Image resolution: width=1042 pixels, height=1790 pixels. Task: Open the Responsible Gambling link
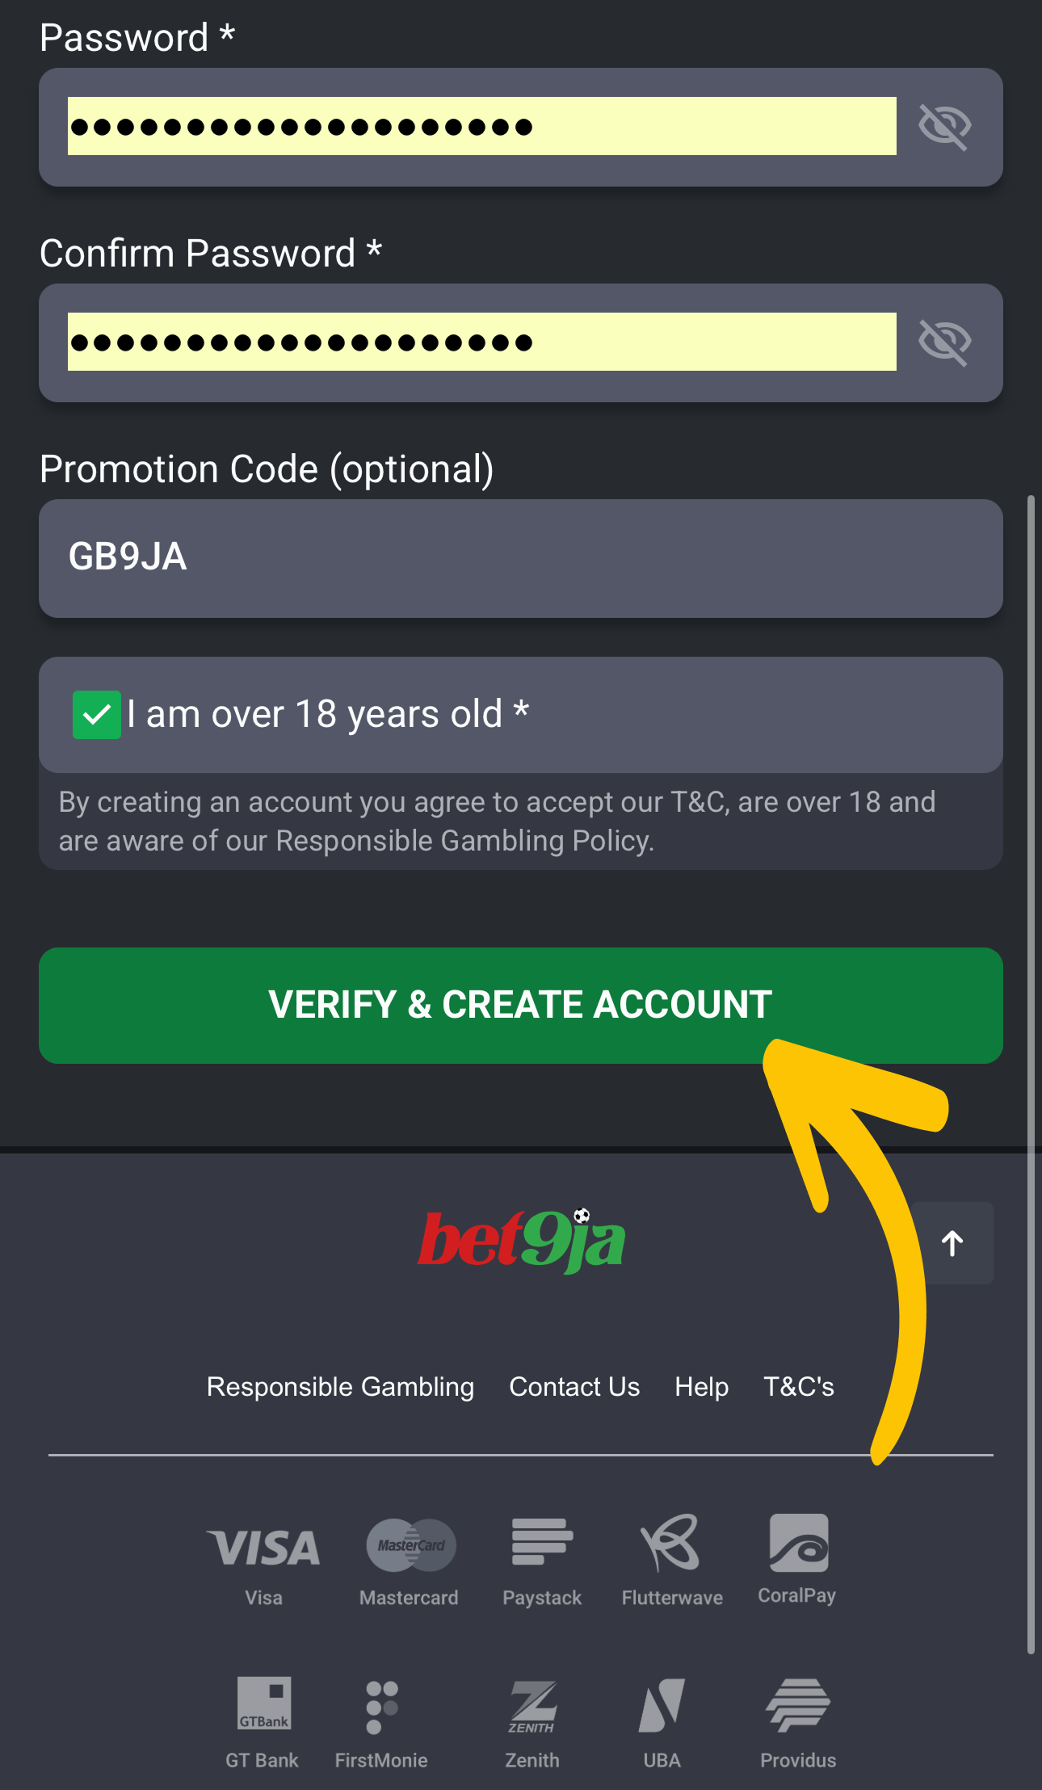click(340, 1387)
